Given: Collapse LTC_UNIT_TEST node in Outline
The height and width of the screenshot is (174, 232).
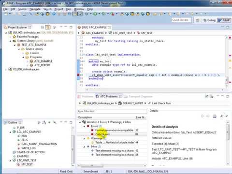Looking at the screenshot, I should [11, 160].
